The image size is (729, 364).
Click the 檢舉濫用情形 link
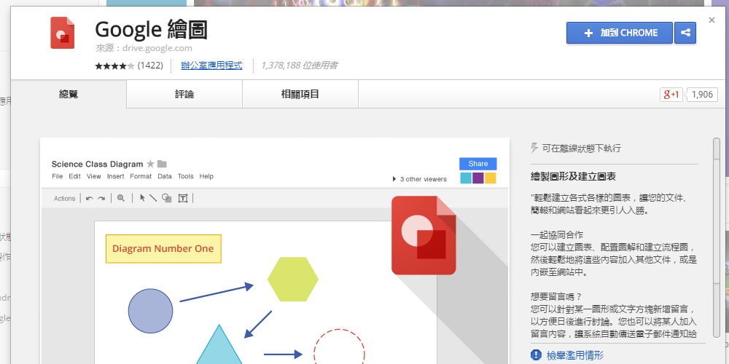[x=575, y=356]
